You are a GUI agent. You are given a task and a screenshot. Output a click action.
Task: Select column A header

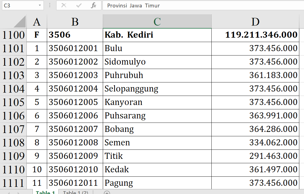pos(37,22)
